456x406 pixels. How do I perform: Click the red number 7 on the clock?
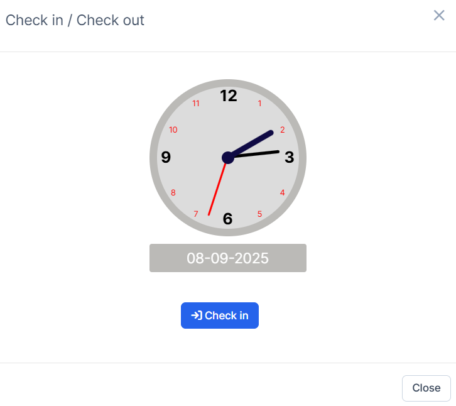196,214
